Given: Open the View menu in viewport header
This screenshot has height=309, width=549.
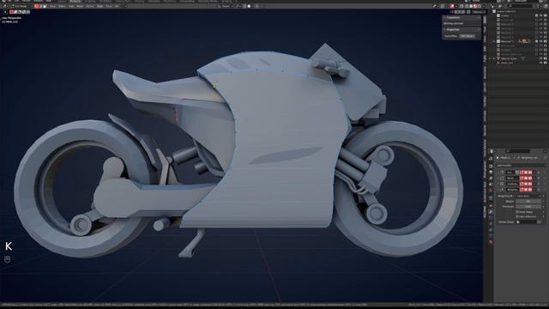Looking at the screenshot, I should pyautogui.click(x=52, y=6).
